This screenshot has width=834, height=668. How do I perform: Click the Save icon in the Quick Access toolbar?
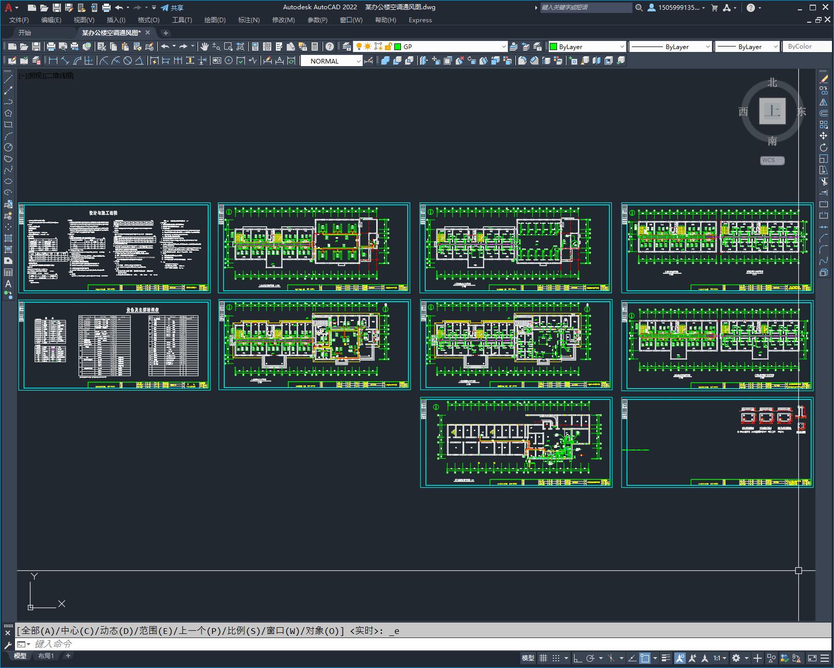(x=57, y=8)
